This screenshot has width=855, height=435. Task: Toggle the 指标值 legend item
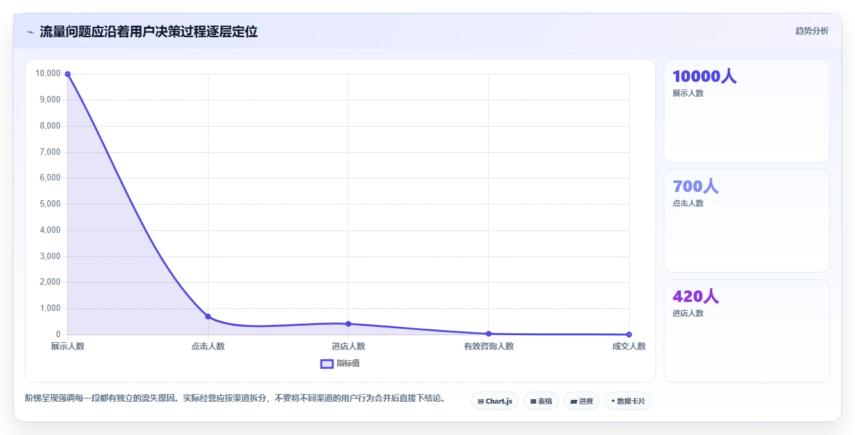pos(340,363)
